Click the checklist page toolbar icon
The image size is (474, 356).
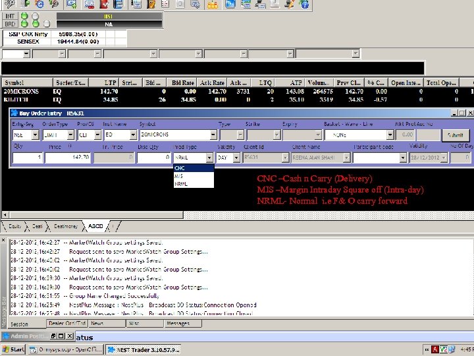(x=165, y=4)
